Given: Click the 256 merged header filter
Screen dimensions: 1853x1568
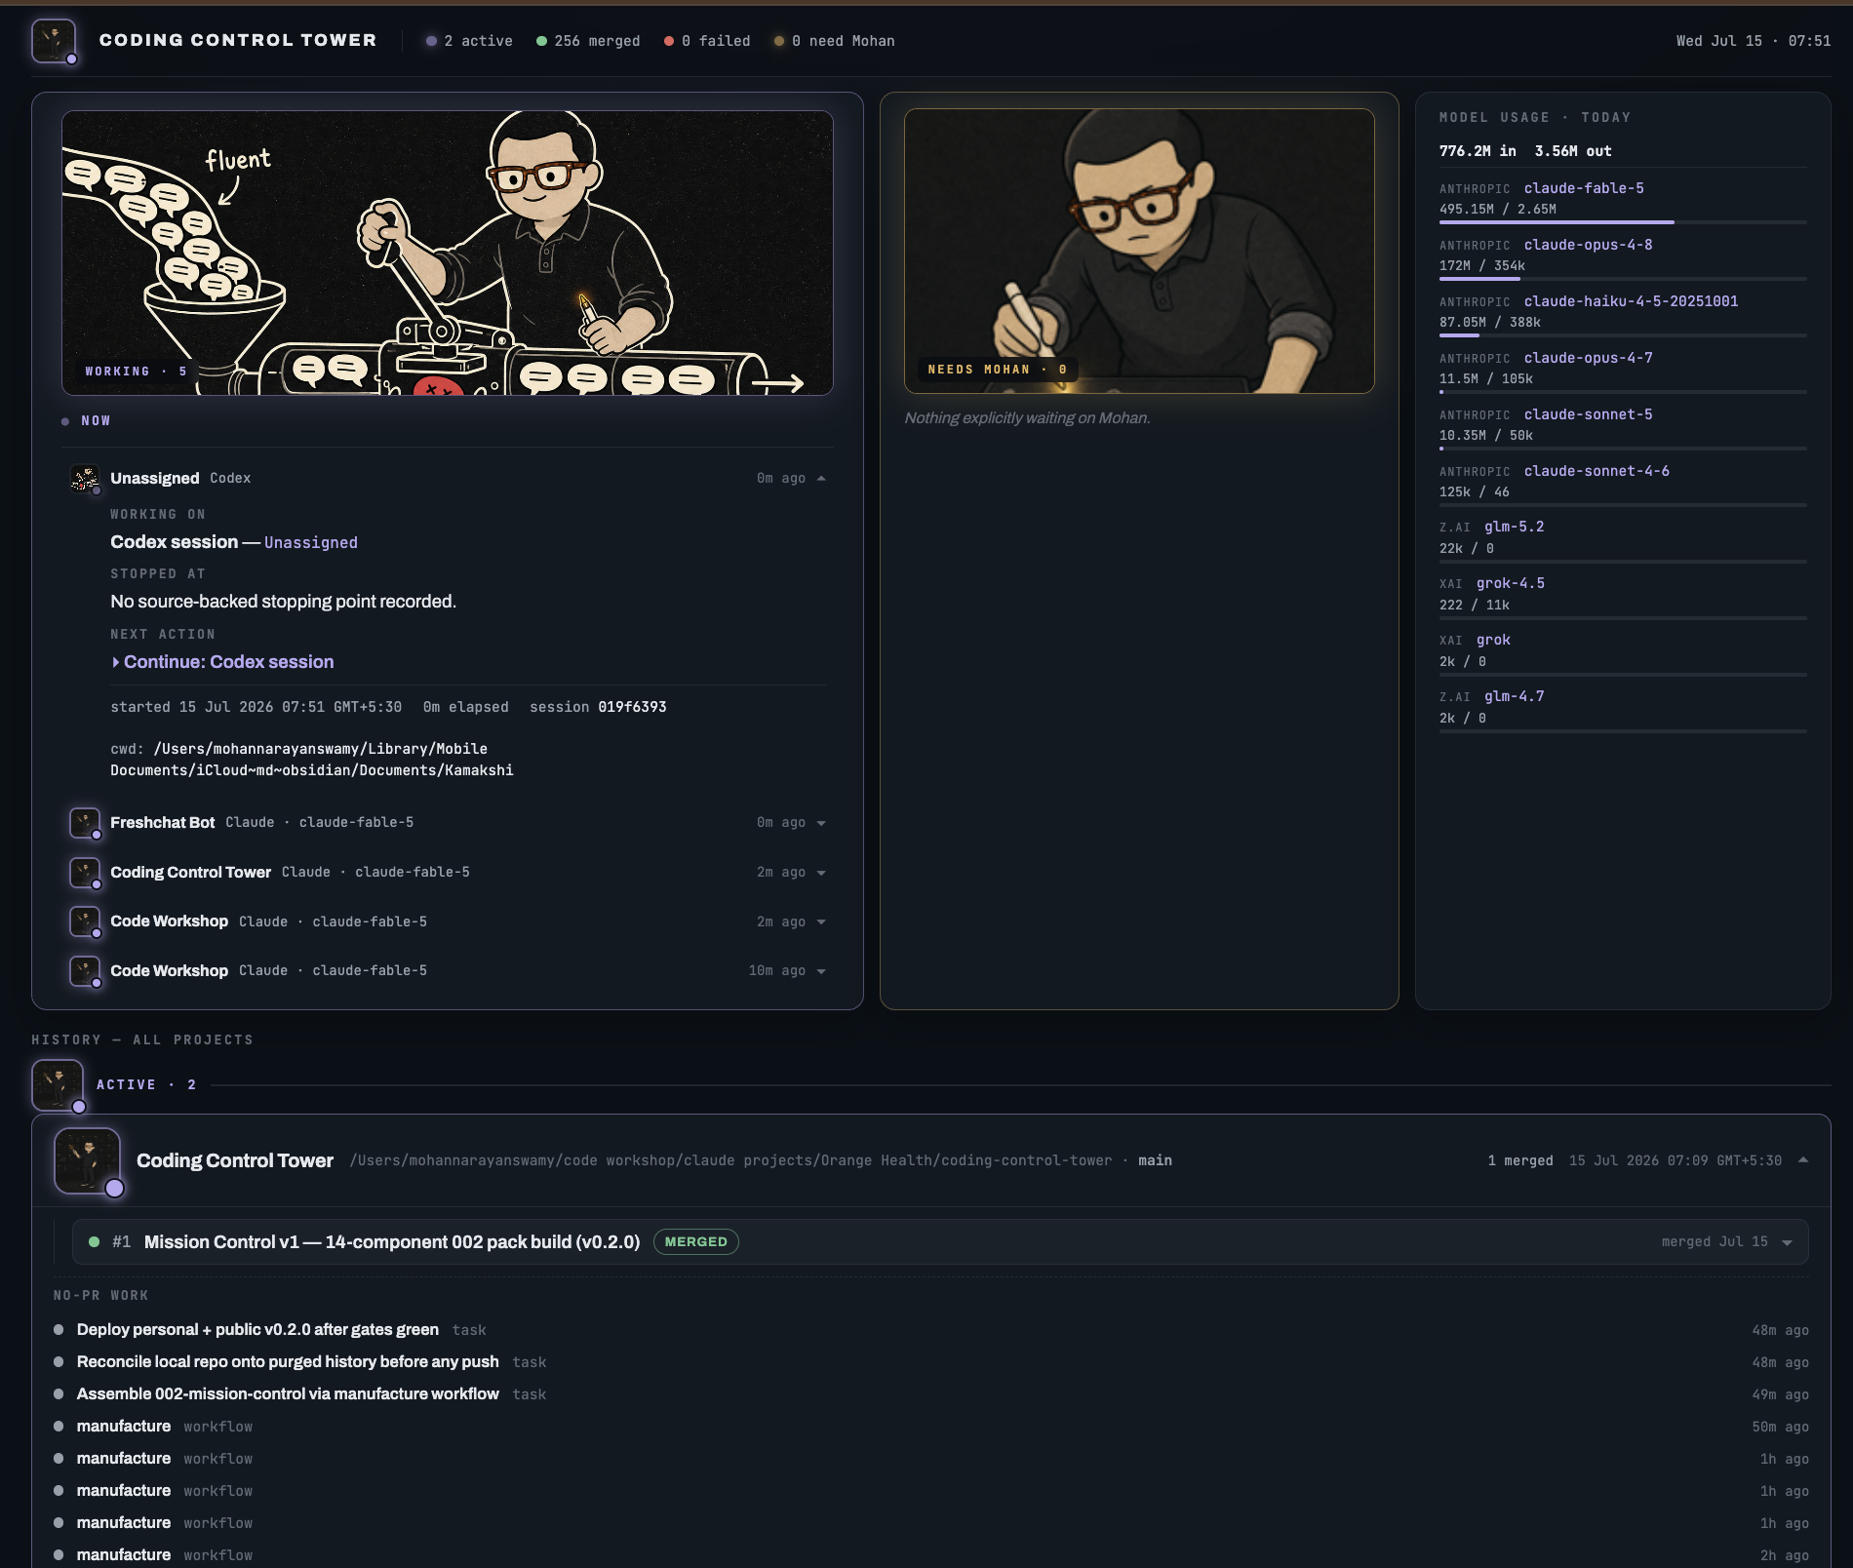Looking at the screenshot, I should click(x=588, y=41).
